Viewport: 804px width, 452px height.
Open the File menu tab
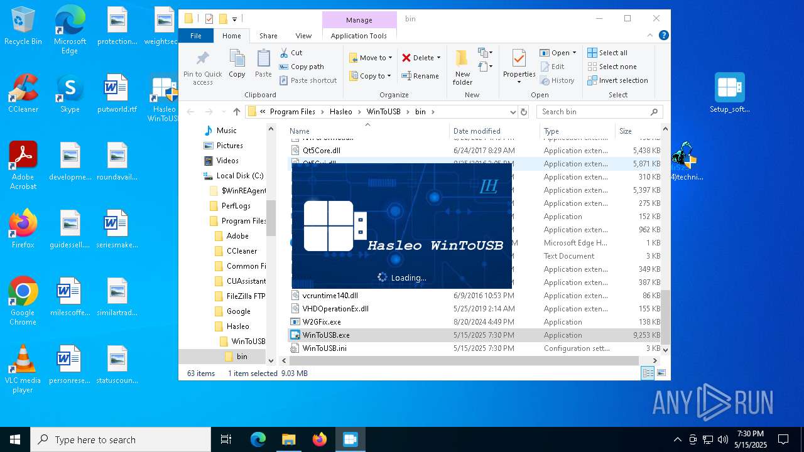(196, 36)
